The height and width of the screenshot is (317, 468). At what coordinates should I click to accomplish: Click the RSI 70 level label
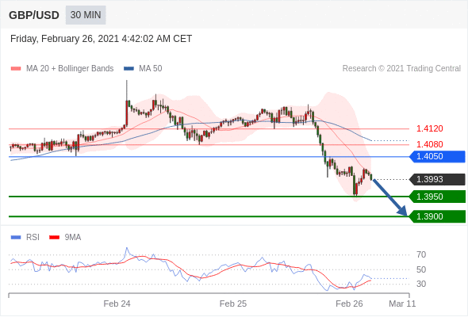(421, 254)
